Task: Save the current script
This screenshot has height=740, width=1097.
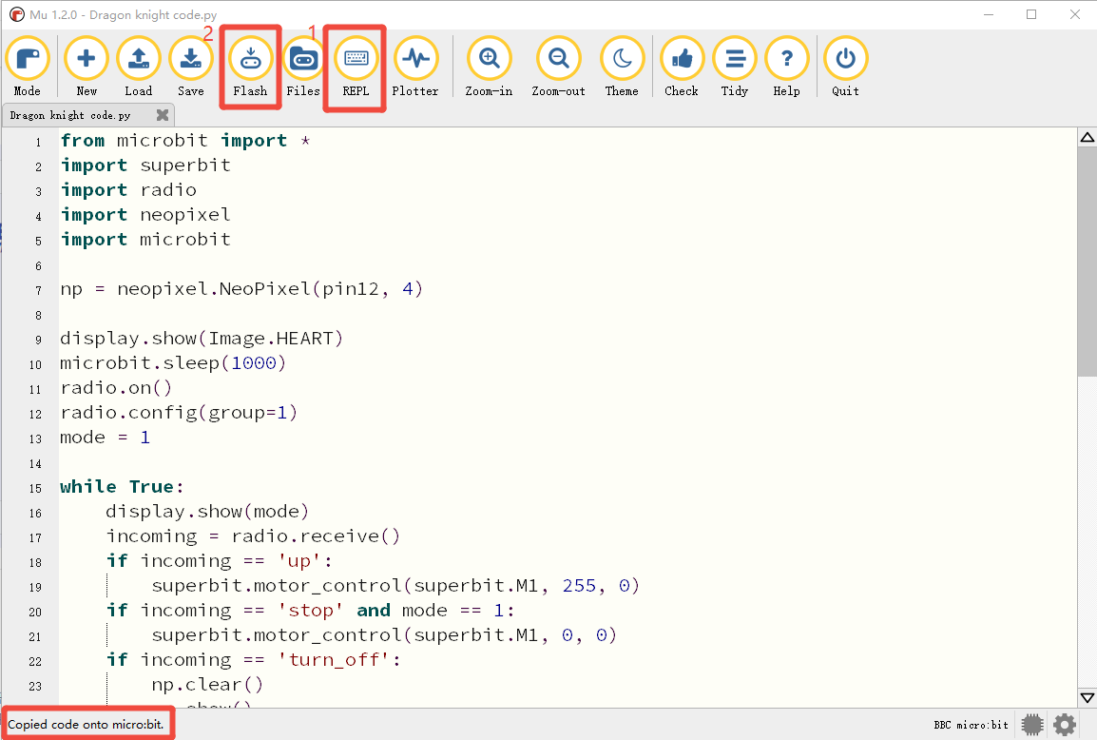Action: pos(190,68)
